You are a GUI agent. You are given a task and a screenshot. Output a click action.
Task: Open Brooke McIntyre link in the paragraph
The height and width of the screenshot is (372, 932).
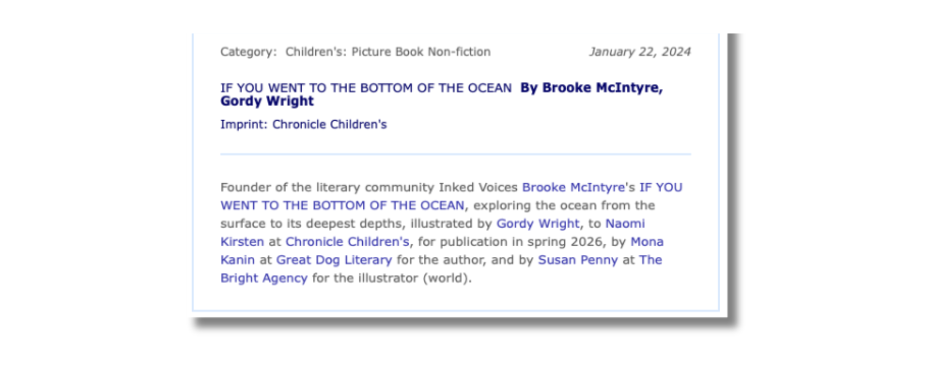[573, 187]
